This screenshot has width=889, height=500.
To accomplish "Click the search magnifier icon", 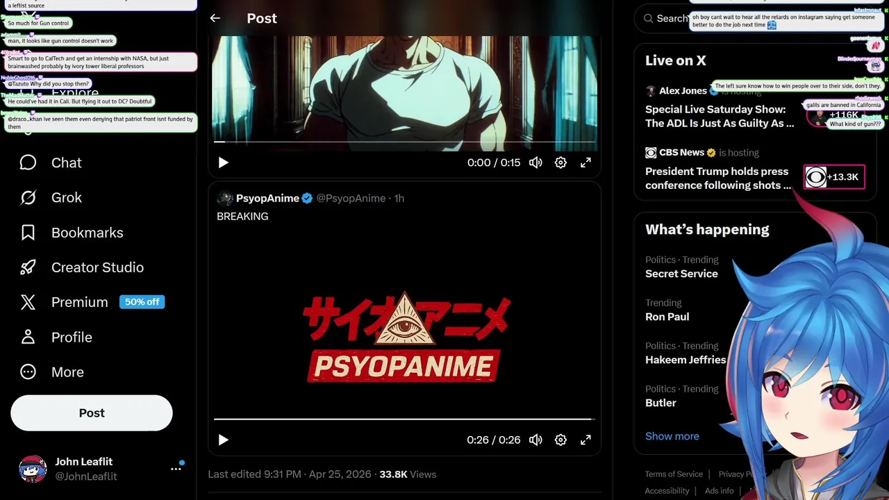I will click(x=648, y=19).
